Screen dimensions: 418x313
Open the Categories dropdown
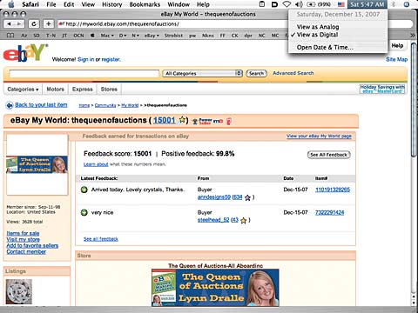[x=23, y=90]
